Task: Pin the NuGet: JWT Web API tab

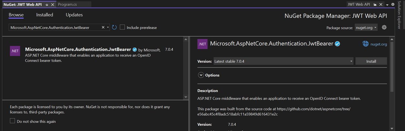Action: click(47, 5)
